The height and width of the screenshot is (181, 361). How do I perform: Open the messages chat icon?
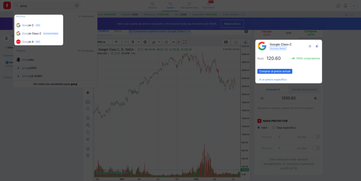coord(338,5)
